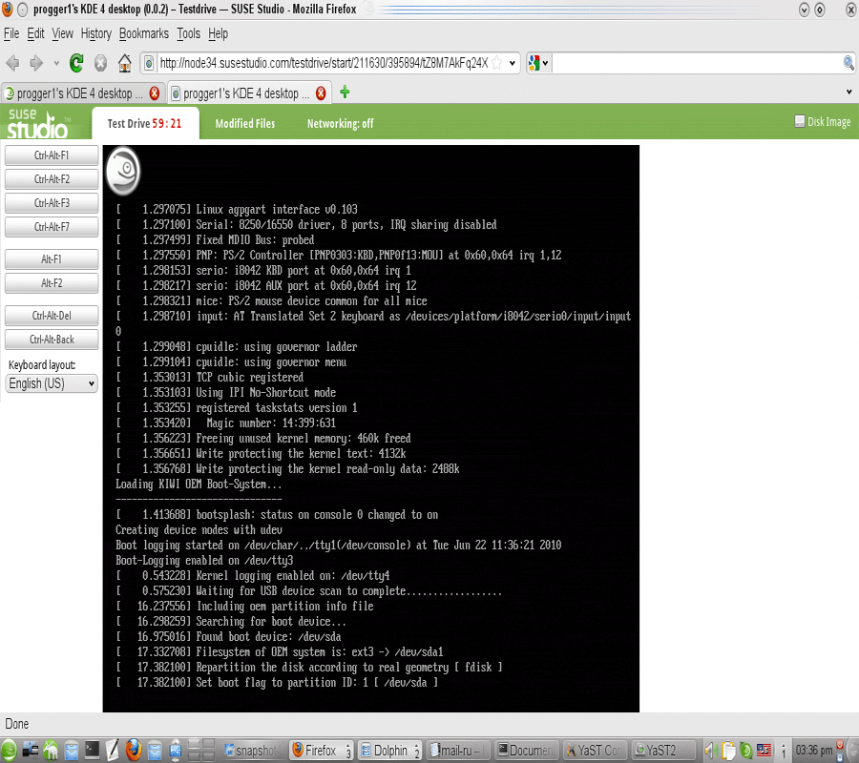Send Ctrl-Alt-F7 to the appliance

[52, 227]
